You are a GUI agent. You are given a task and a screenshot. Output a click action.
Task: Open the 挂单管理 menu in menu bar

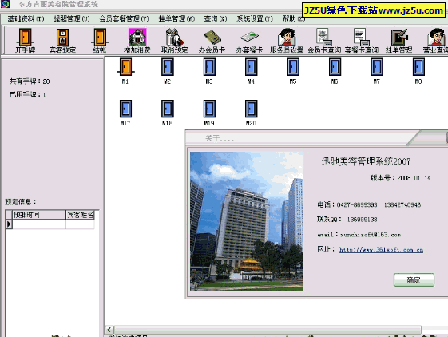pyautogui.click(x=176, y=19)
